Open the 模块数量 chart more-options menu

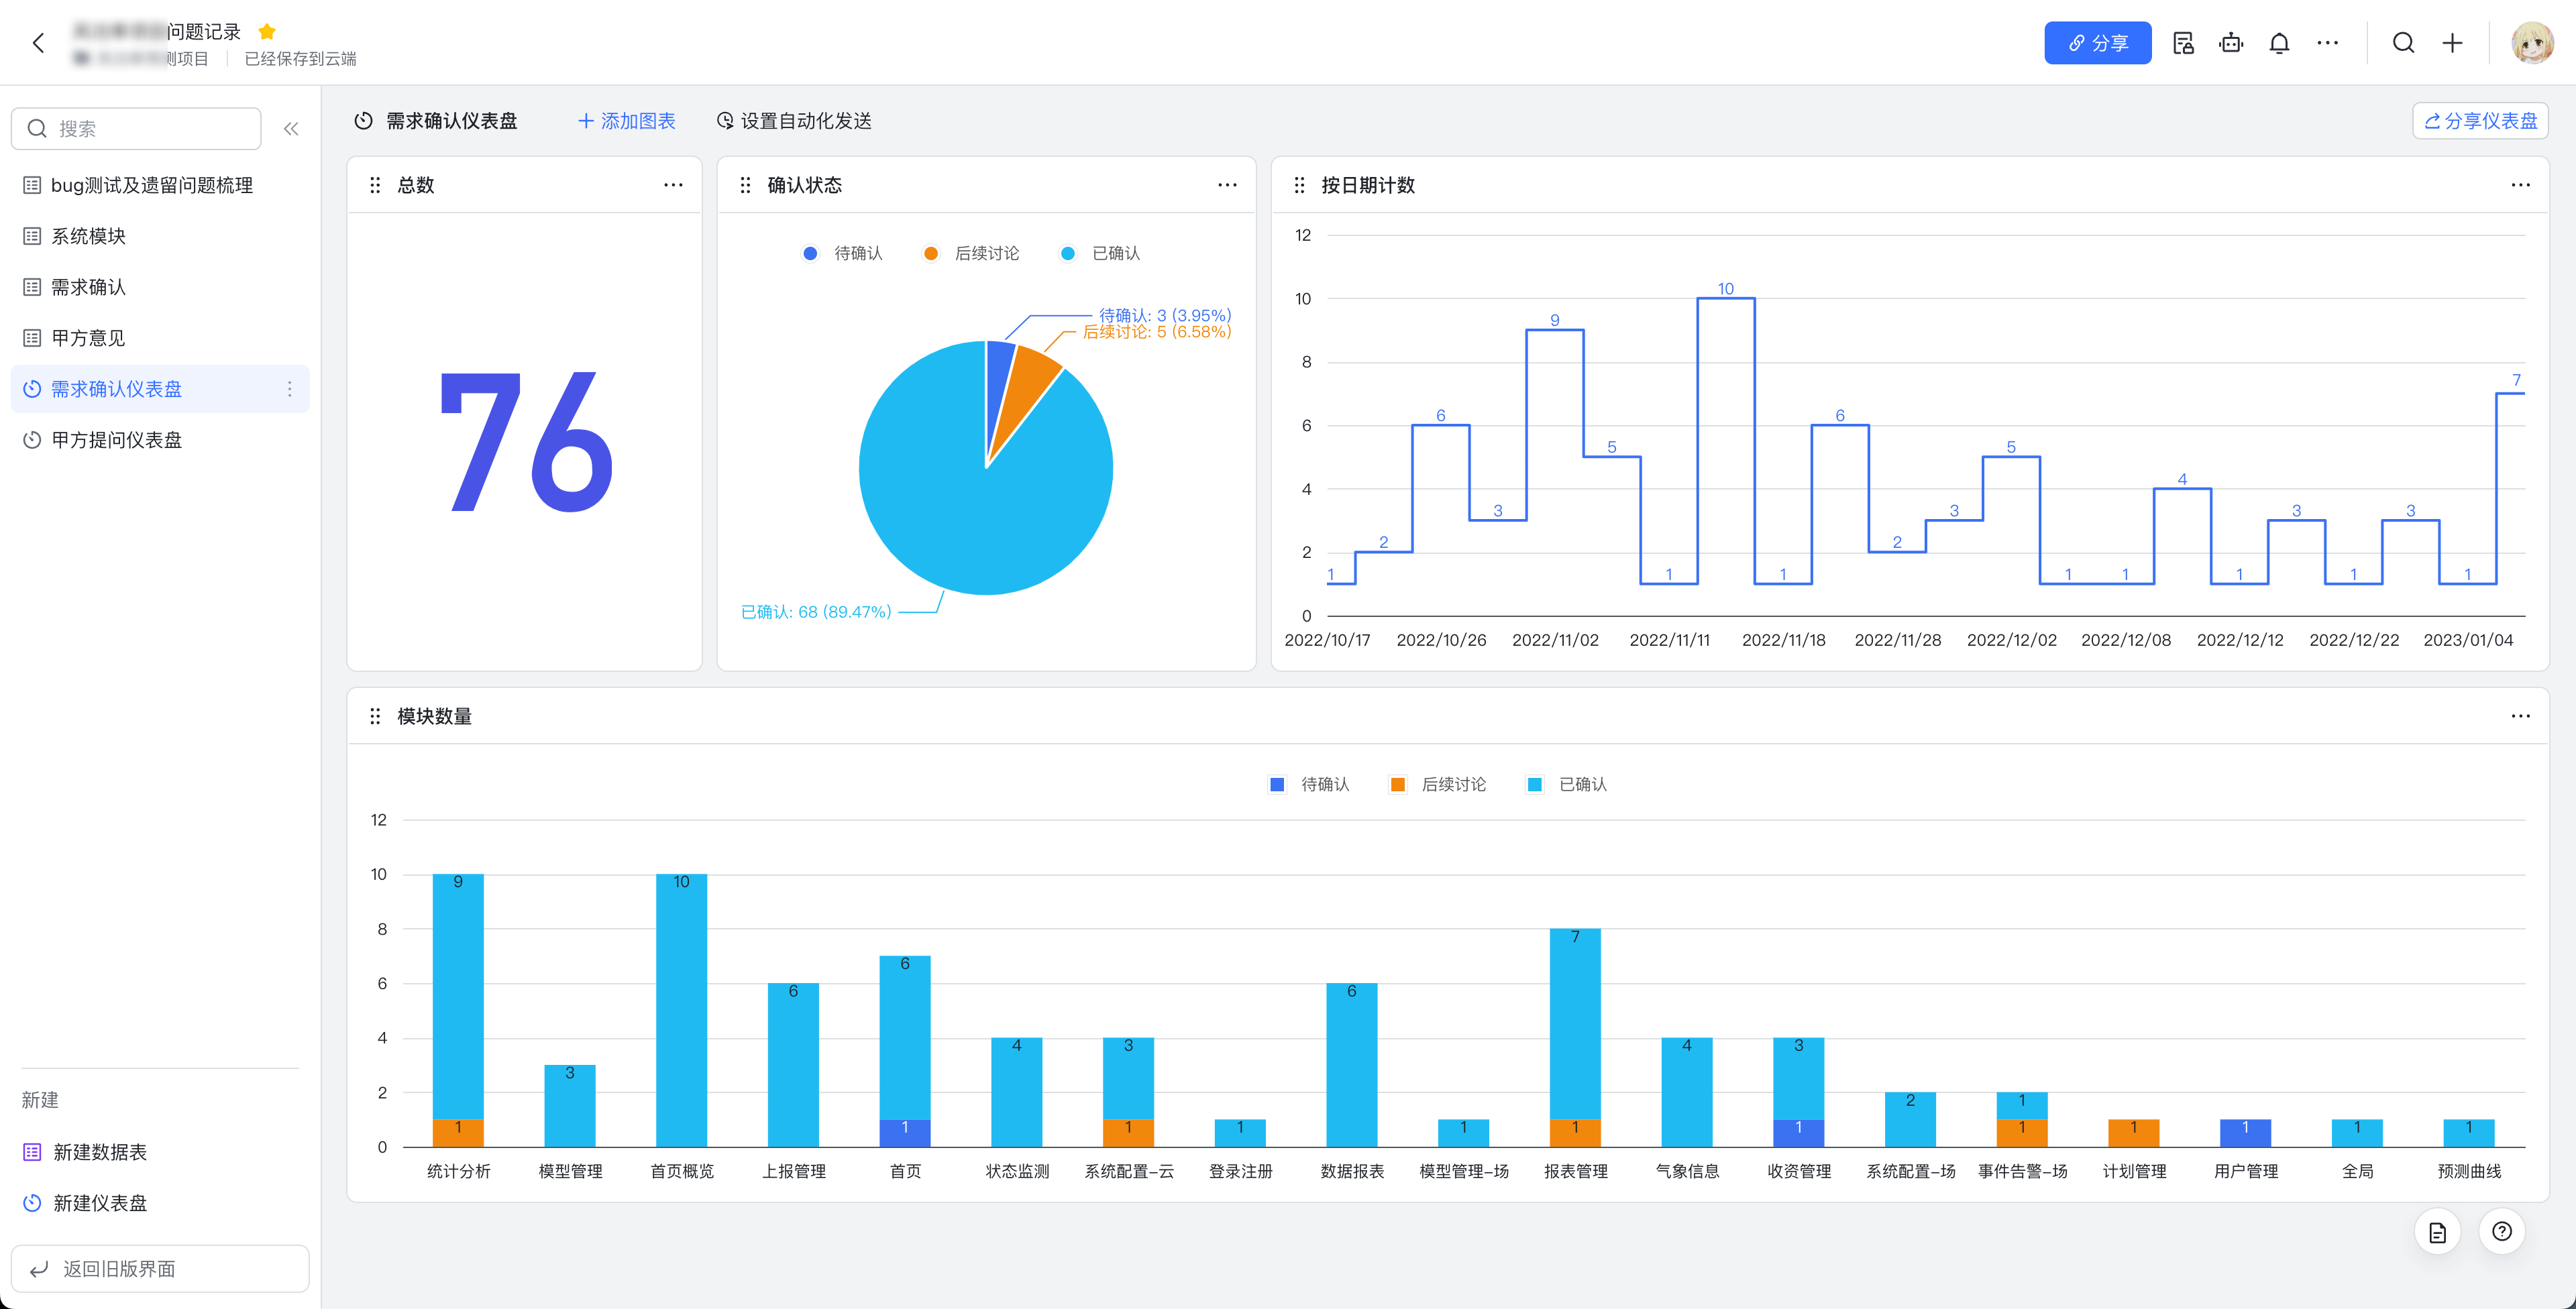2520,716
